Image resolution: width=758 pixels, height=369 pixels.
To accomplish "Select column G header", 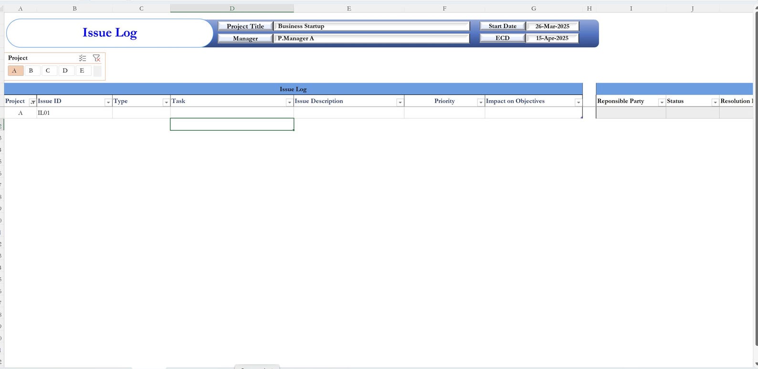I will [534, 8].
